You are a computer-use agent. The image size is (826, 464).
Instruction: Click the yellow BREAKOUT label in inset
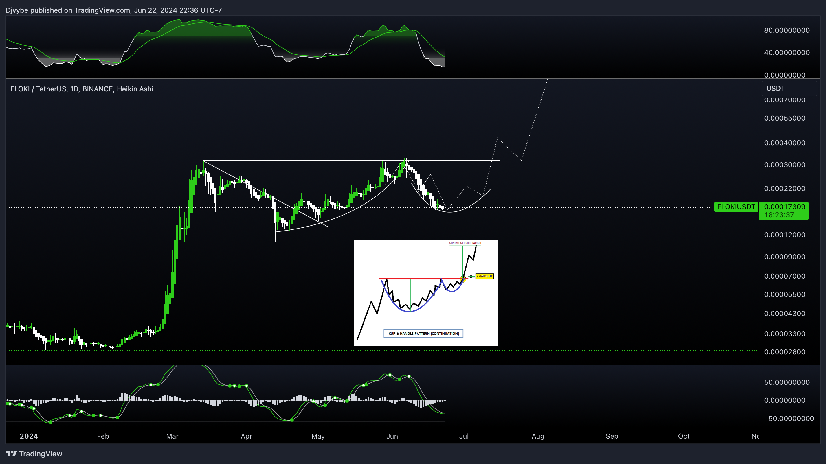(x=484, y=276)
